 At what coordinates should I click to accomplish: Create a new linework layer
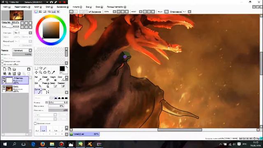pos(9,69)
